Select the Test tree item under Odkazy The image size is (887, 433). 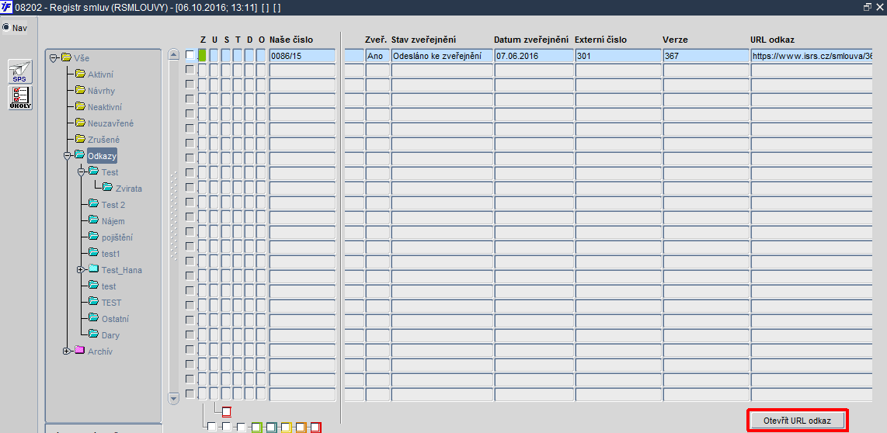pos(110,171)
